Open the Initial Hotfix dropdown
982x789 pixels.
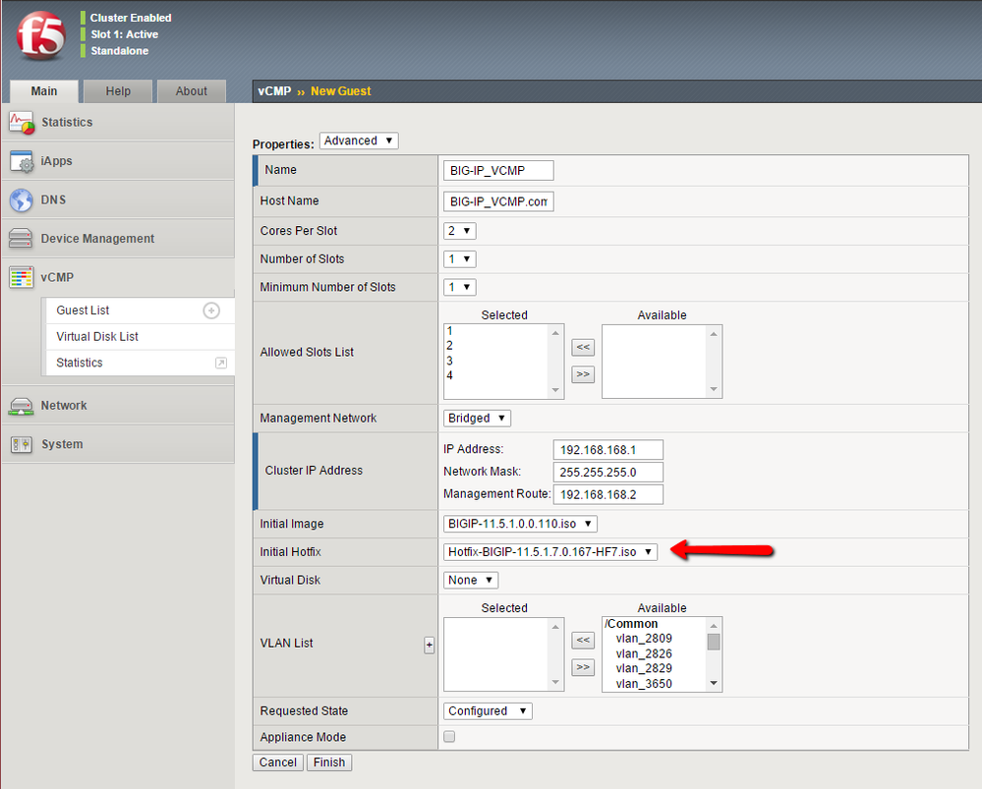click(x=550, y=552)
